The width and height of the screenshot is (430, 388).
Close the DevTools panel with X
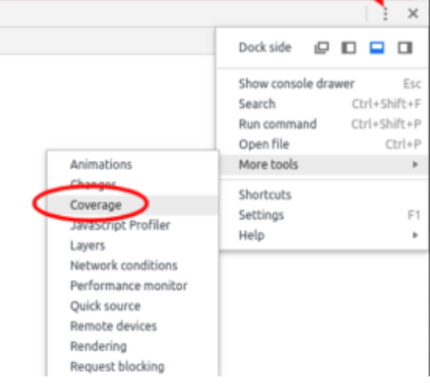tap(413, 13)
